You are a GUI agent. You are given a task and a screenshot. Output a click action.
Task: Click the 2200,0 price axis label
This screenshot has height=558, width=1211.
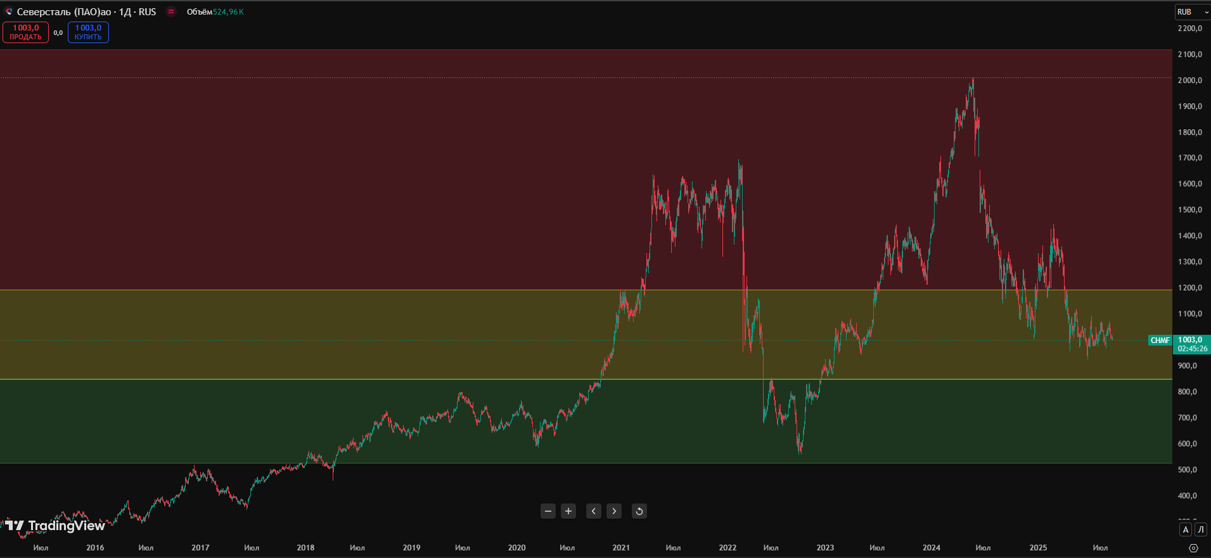pyautogui.click(x=1189, y=29)
